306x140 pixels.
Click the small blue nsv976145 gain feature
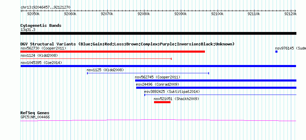(x=276, y=52)
